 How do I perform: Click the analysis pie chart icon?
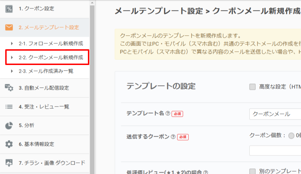point(9,125)
